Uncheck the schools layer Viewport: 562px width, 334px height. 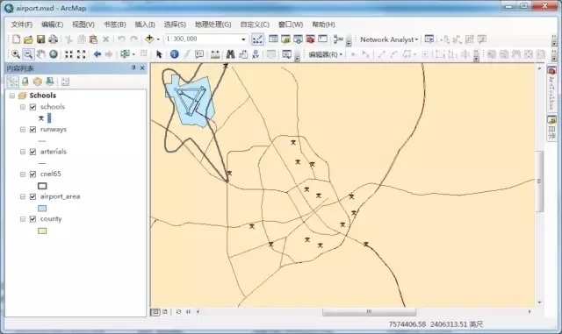point(33,107)
